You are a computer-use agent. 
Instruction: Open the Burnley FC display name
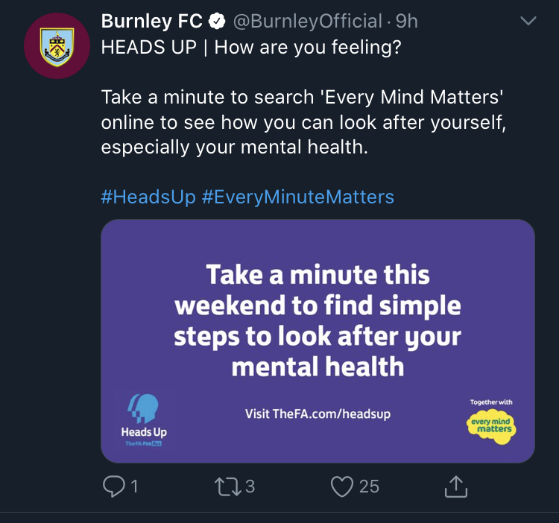click(x=151, y=22)
